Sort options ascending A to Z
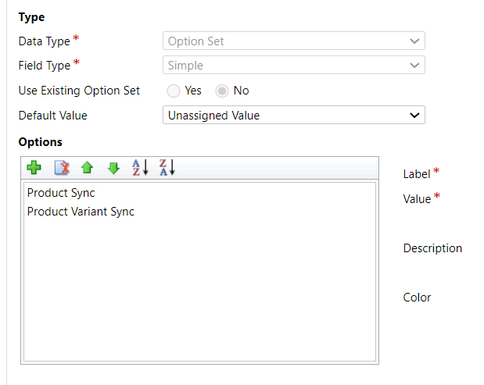The width and height of the screenshot is (484, 385). (140, 167)
